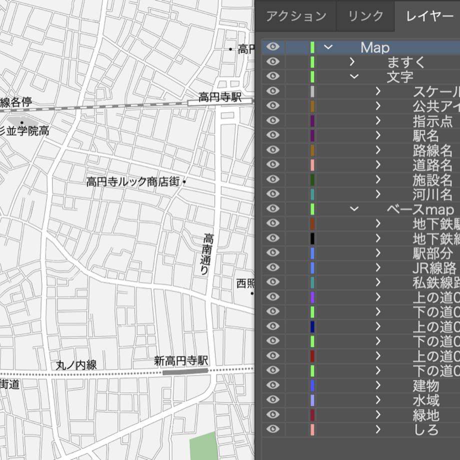Select the 施設名 sublayer name

432,180
